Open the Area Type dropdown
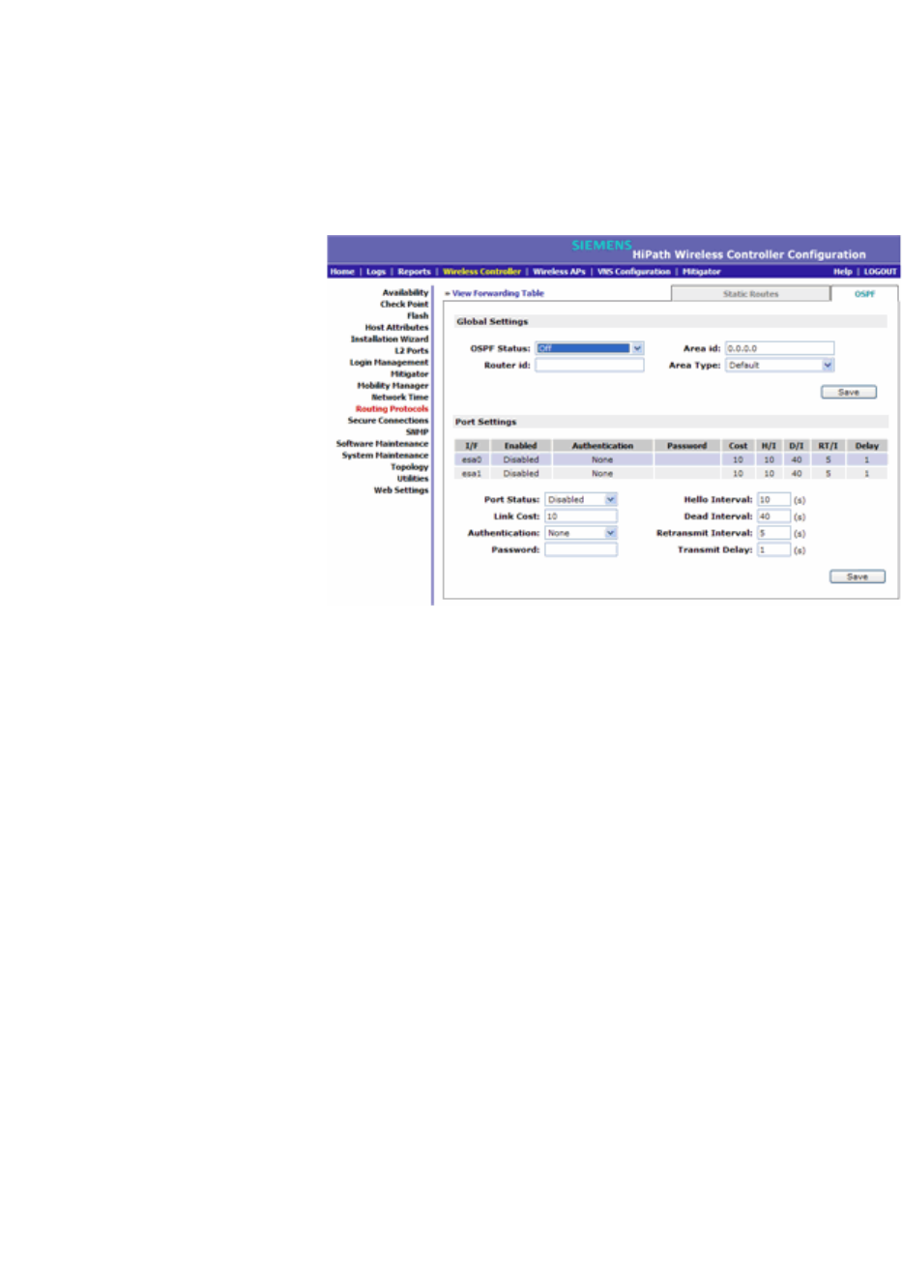Screen dimensions: 902x1271 click(779, 366)
